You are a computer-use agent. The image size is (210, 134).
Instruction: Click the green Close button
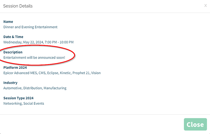(x=195, y=124)
